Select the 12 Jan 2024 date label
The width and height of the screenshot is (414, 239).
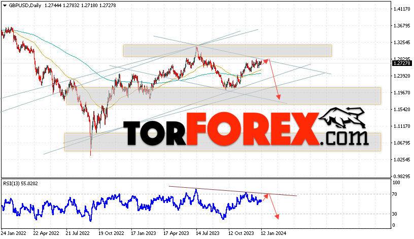click(x=273, y=233)
